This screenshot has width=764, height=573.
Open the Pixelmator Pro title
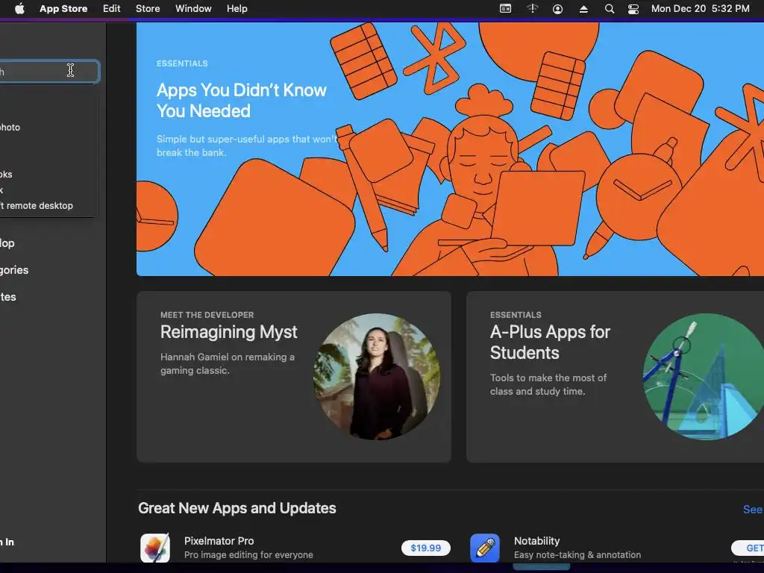(x=219, y=541)
